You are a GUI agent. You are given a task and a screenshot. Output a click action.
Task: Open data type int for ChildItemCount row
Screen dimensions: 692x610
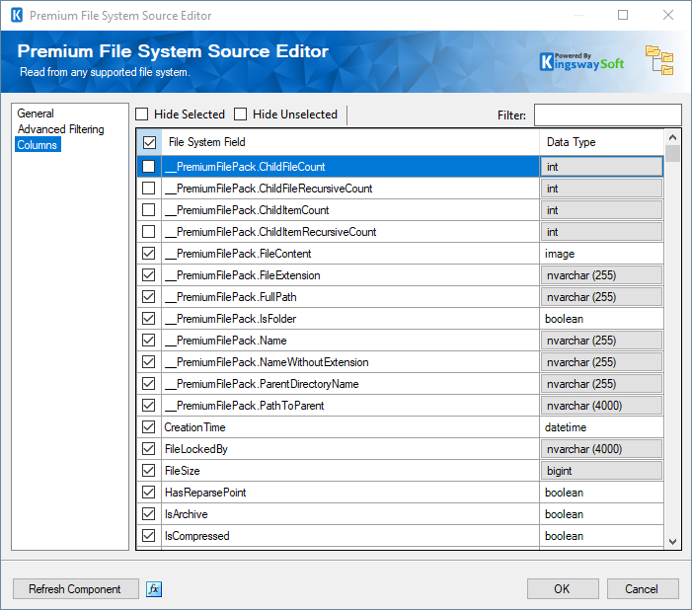pos(601,210)
